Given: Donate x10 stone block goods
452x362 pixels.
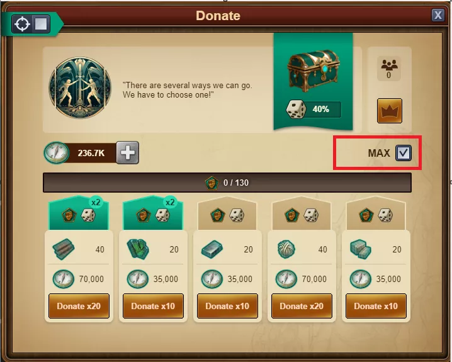Looking at the screenshot, I should 376,306.
